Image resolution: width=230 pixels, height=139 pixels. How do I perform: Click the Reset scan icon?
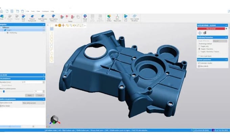tap(23, 18)
